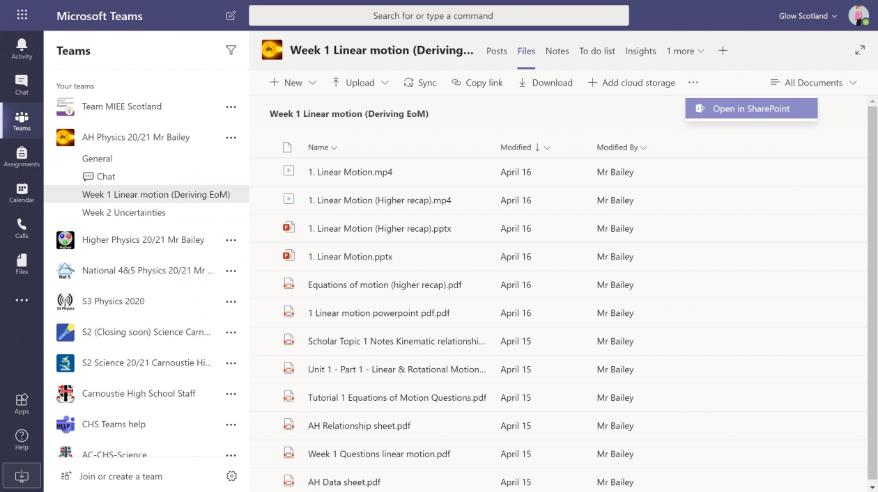Image resolution: width=878 pixels, height=492 pixels.
Task: Open manage teams settings gear
Action: 231,476
